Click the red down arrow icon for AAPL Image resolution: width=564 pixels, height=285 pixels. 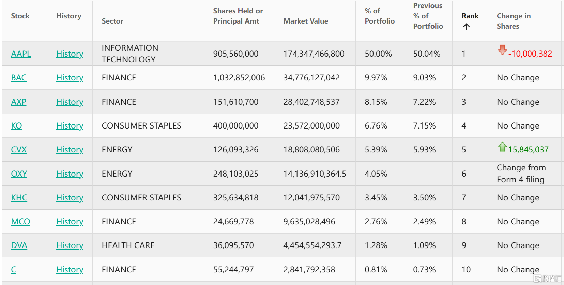[502, 50]
